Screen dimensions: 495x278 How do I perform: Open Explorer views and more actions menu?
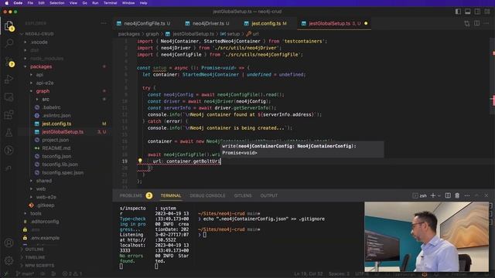(x=104, y=23)
